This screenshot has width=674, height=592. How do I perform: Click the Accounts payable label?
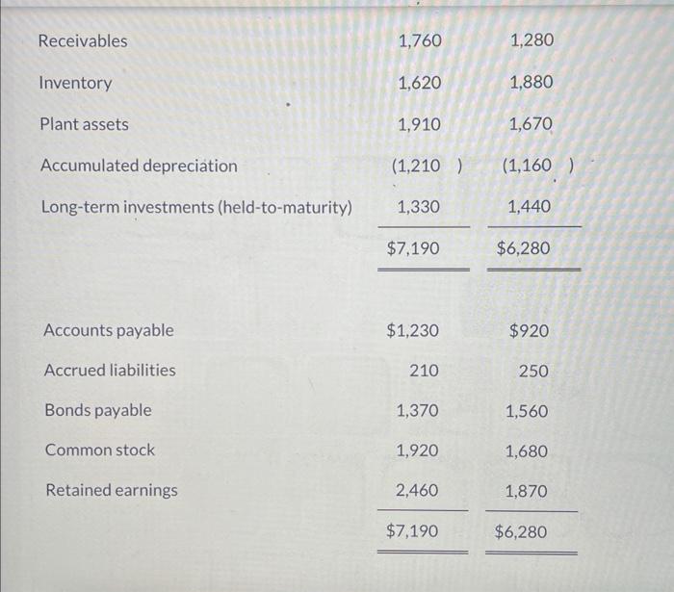(109, 330)
